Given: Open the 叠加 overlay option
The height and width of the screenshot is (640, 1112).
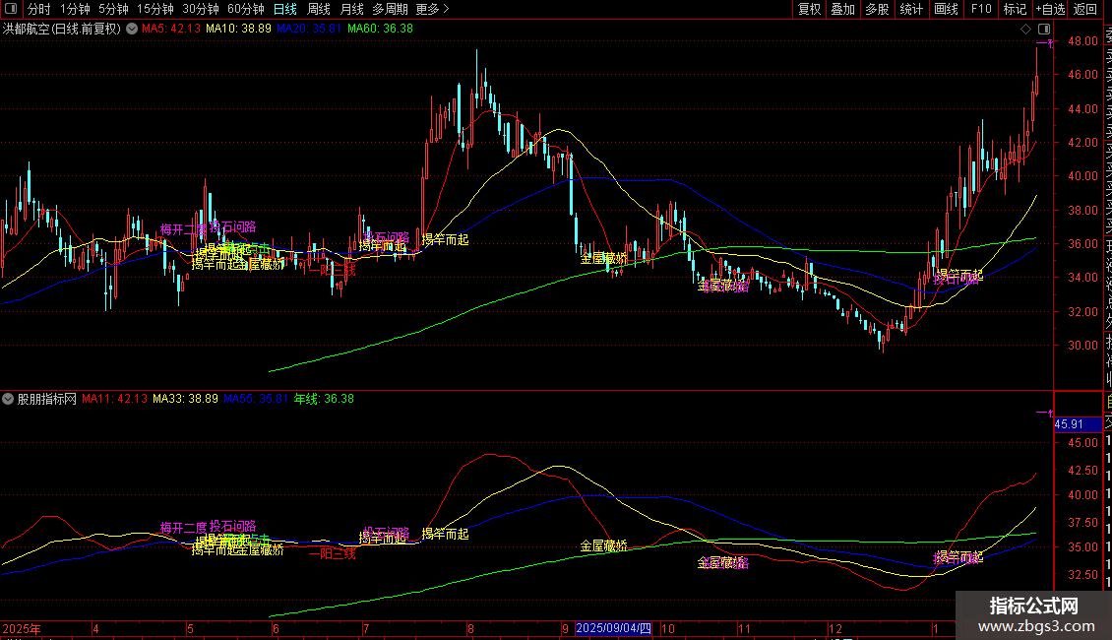Looking at the screenshot, I should click(x=842, y=9).
